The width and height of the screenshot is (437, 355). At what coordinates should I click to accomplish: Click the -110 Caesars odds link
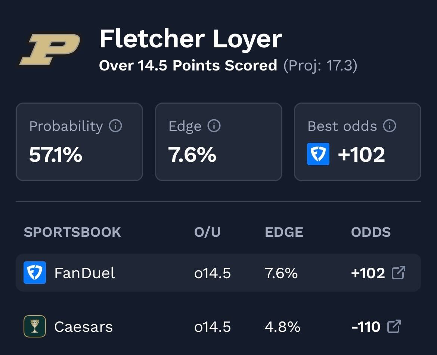366,327
